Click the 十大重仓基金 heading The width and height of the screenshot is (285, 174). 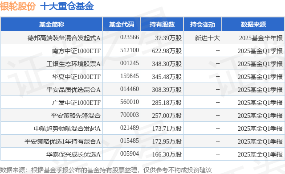67,6
